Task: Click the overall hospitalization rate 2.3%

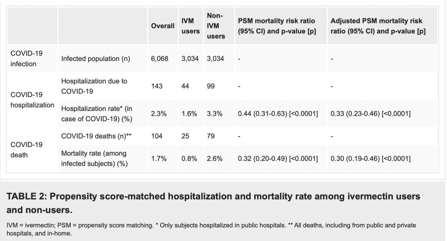Action: [x=158, y=114]
